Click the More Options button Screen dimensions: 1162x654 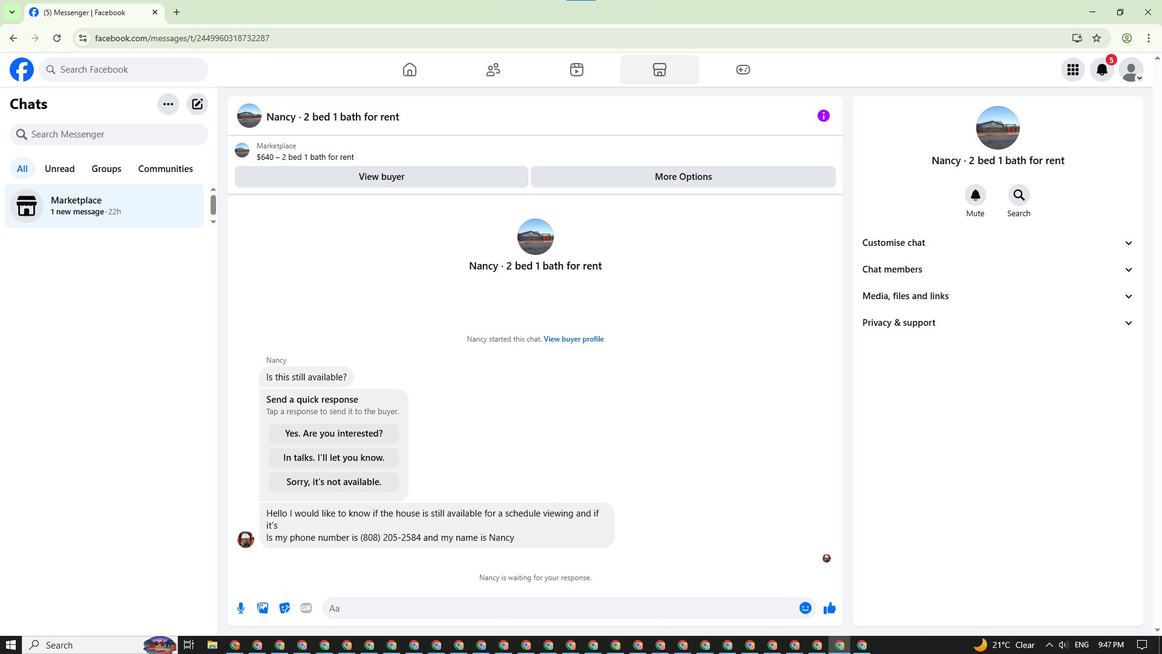click(683, 177)
